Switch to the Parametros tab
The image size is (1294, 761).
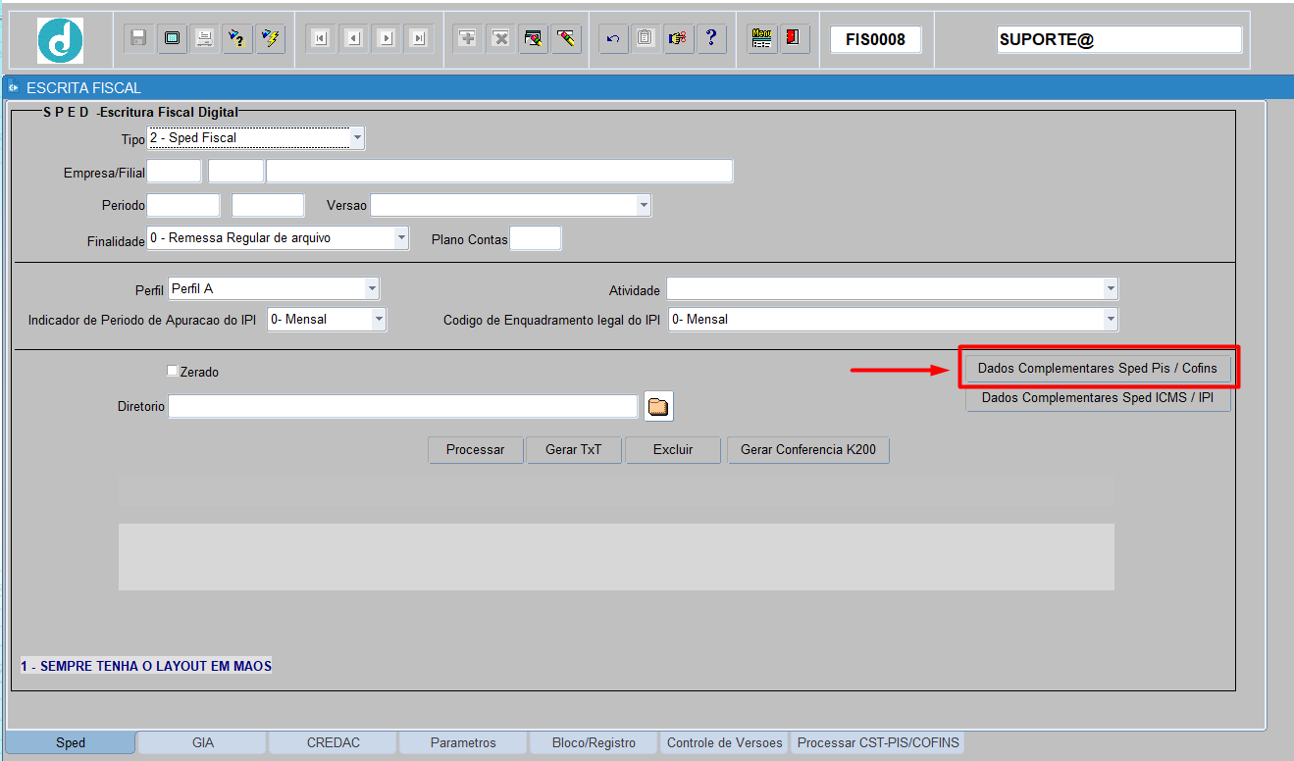(x=463, y=742)
